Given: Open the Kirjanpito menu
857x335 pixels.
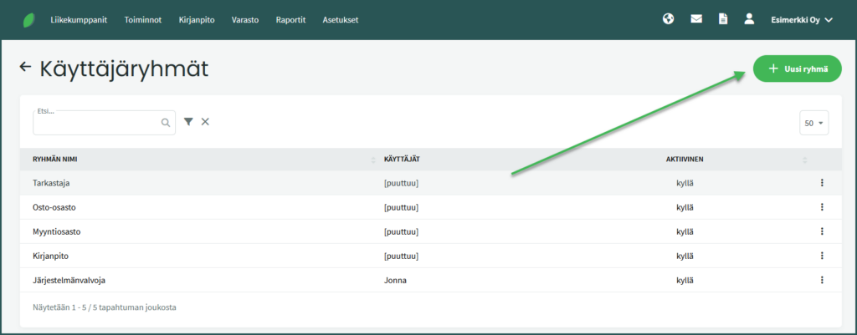Looking at the screenshot, I should coord(198,19).
